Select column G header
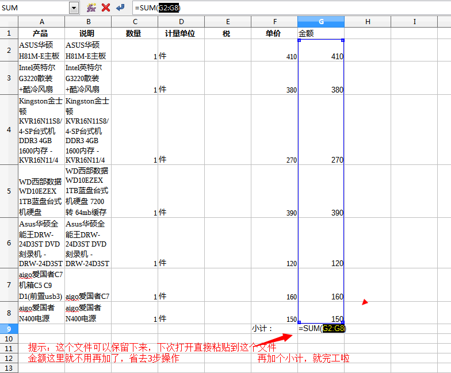 321,21
